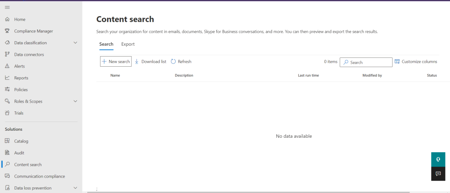The image size is (450, 193).
Task: Click the Compliance Manager trophy icon
Action: coord(7,31)
